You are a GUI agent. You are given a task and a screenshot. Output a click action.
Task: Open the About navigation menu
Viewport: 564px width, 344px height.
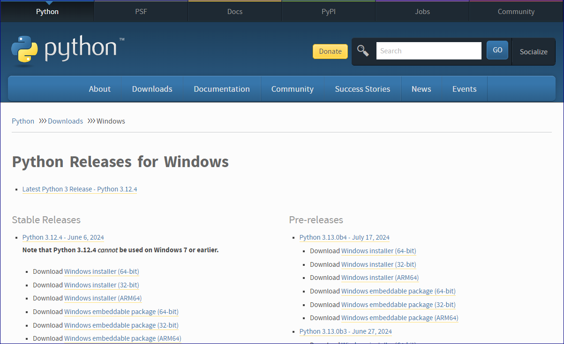click(x=100, y=89)
